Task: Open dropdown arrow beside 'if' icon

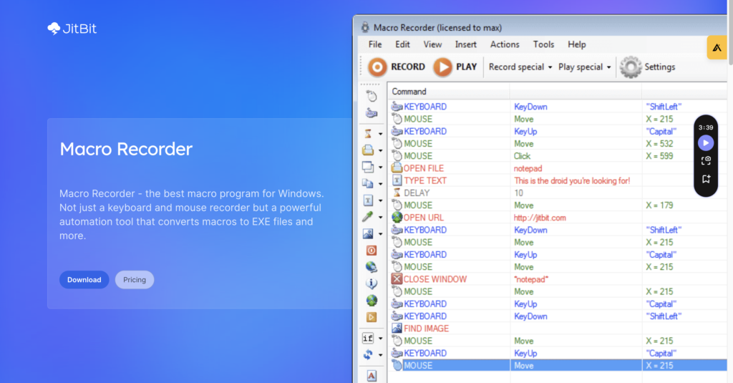Action: [x=381, y=338]
